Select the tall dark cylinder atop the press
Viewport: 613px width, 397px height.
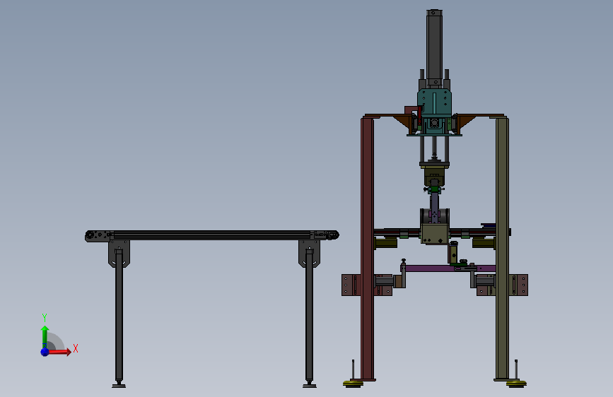(x=434, y=47)
